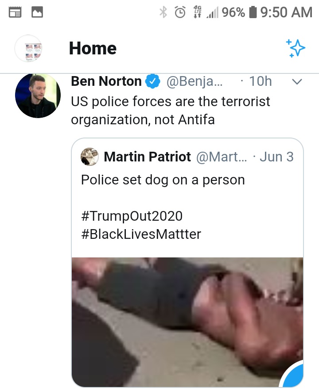Image resolution: width=319 pixels, height=391 pixels.
Task: Open the account profile avatar in header
Action: (x=28, y=48)
